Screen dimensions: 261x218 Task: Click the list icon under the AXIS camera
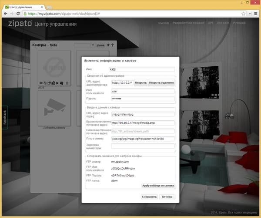point(41,83)
